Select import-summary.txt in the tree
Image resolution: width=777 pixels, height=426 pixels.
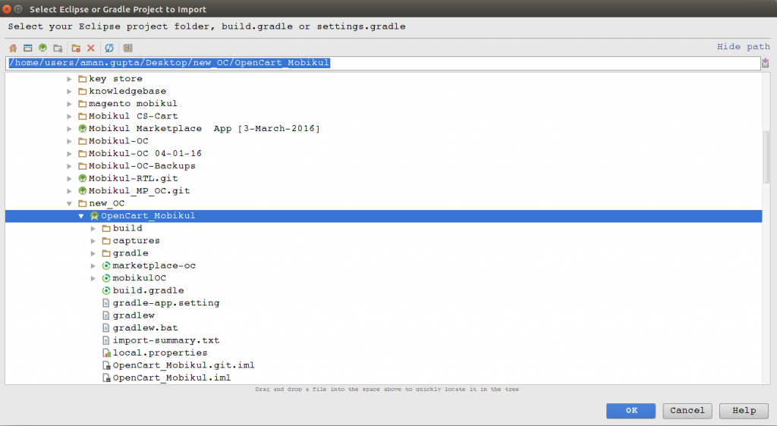pyautogui.click(x=166, y=340)
